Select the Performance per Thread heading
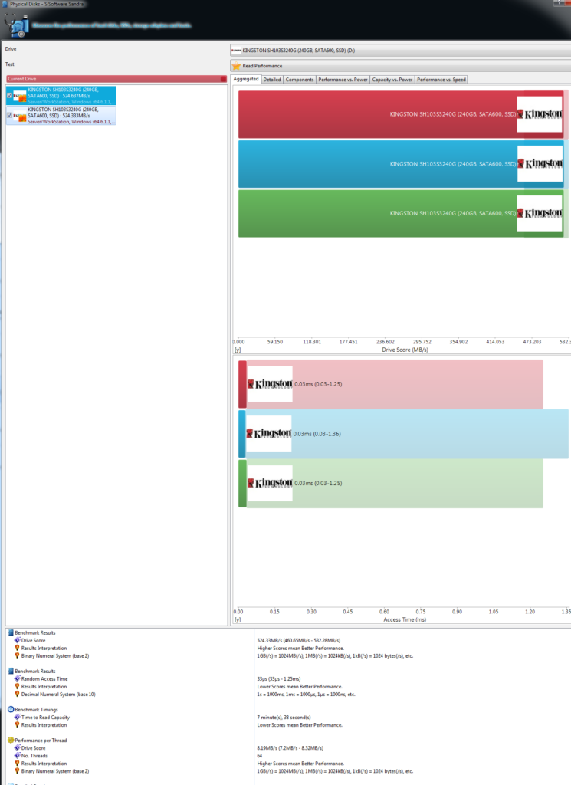The image size is (571, 785). tap(41, 740)
